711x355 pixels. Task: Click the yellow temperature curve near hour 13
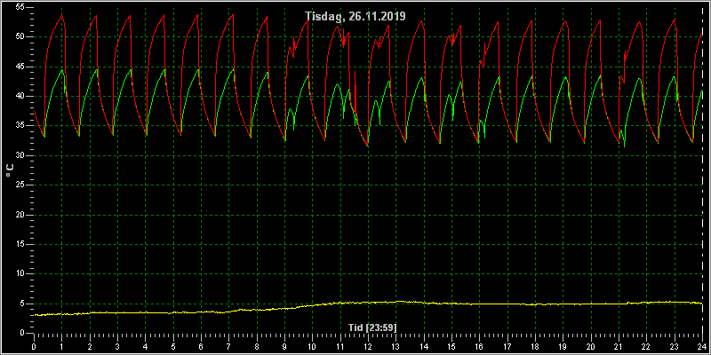pyautogui.click(x=395, y=302)
